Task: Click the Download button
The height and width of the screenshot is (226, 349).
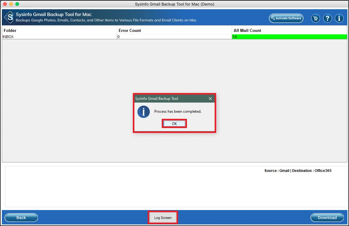Action: pos(327,217)
